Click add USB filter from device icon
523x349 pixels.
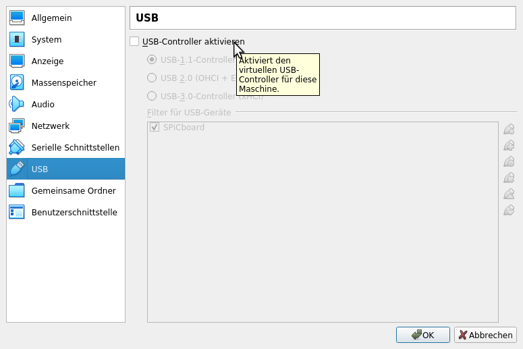510,145
